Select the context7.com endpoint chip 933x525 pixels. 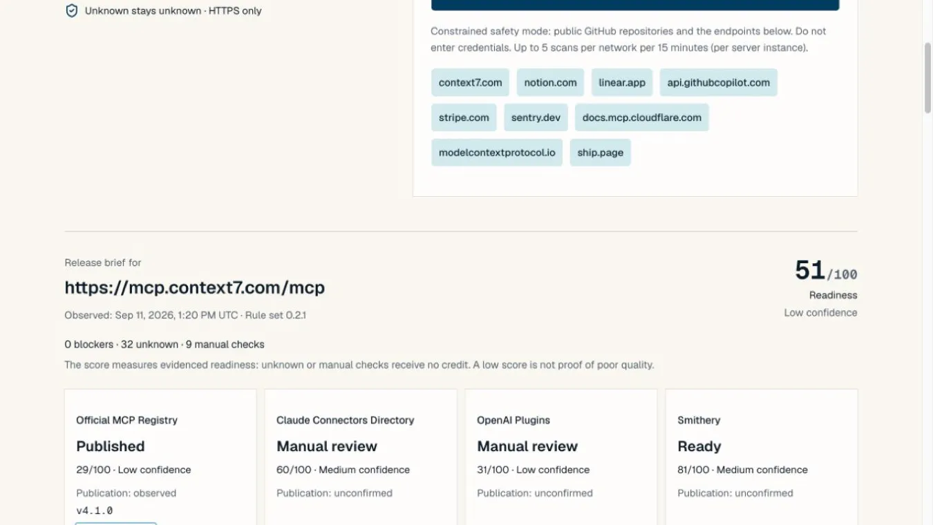[x=470, y=82]
